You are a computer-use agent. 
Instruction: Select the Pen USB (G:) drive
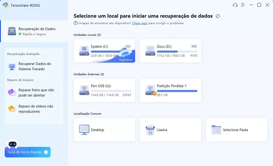105,90
